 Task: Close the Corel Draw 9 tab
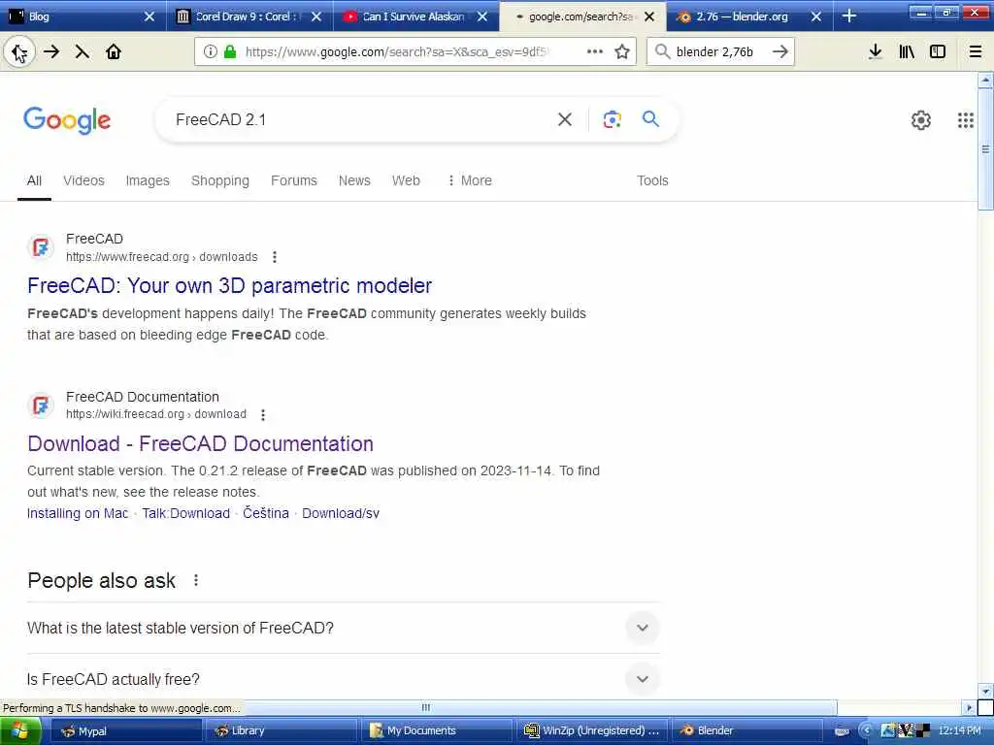316,16
